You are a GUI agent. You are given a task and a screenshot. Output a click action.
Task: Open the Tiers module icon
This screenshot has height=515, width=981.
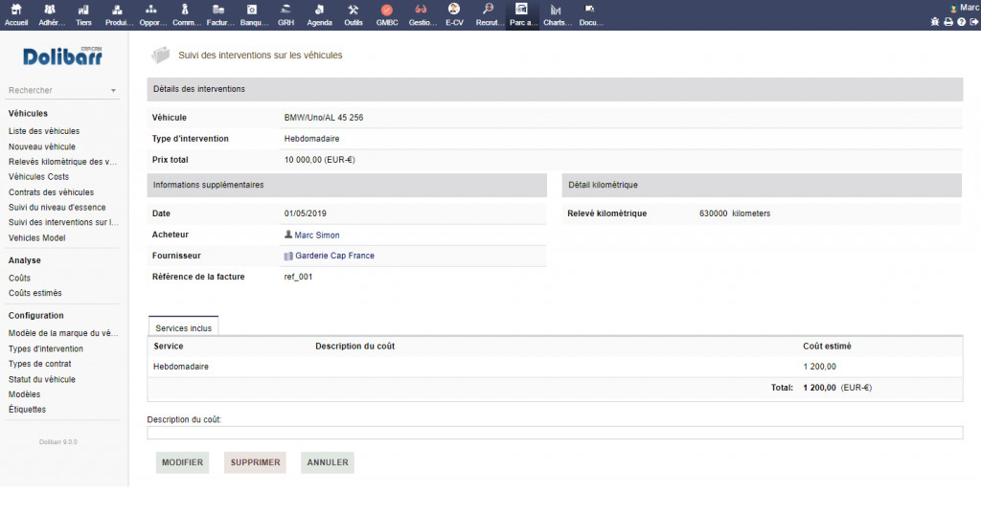(x=83, y=11)
